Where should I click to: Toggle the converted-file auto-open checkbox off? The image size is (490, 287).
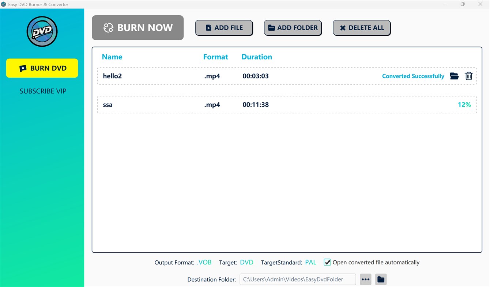point(327,262)
